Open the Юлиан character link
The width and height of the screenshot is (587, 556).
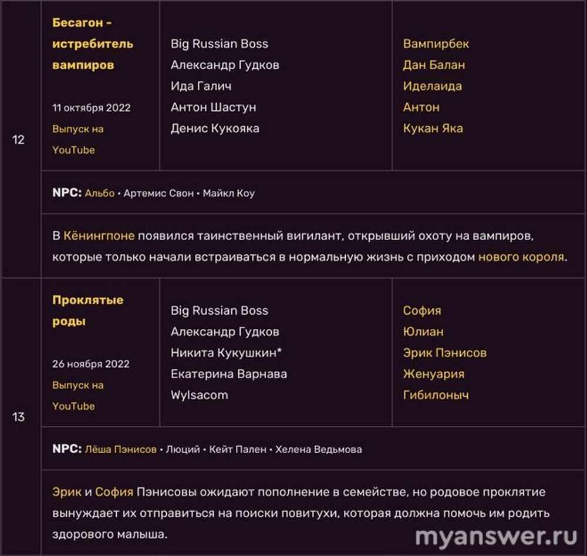423,332
